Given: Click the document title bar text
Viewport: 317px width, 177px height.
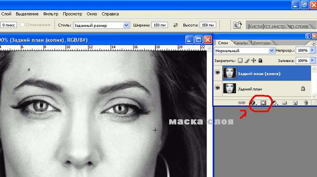Looking at the screenshot, I should point(44,40).
